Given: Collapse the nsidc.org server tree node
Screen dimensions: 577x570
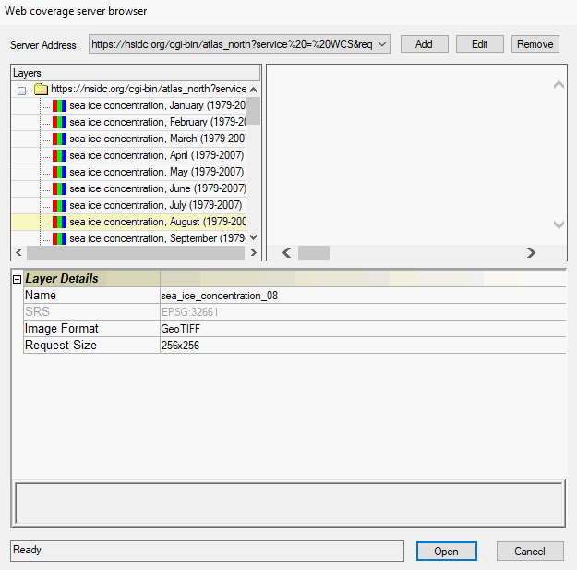Looking at the screenshot, I should [22, 90].
